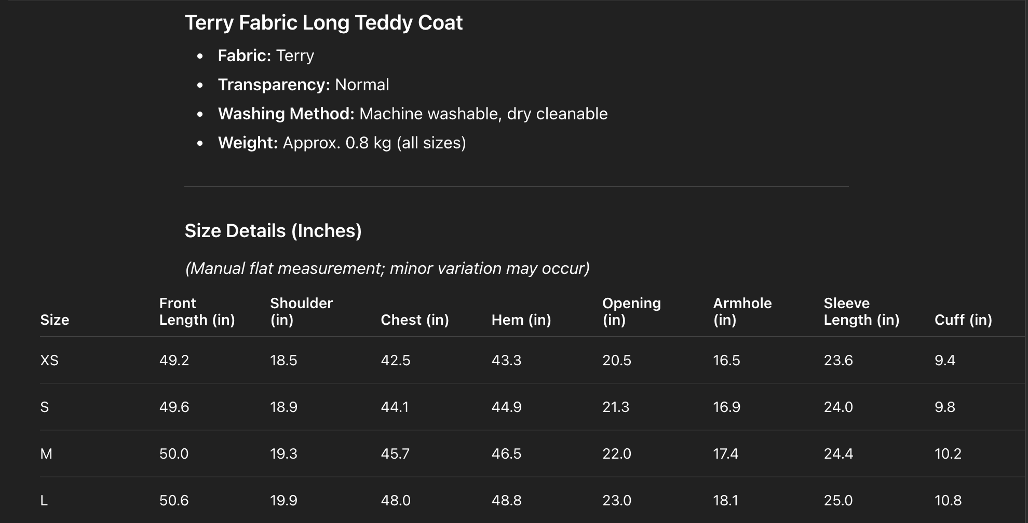Click the Opening (in) column header

(x=631, y=311)
